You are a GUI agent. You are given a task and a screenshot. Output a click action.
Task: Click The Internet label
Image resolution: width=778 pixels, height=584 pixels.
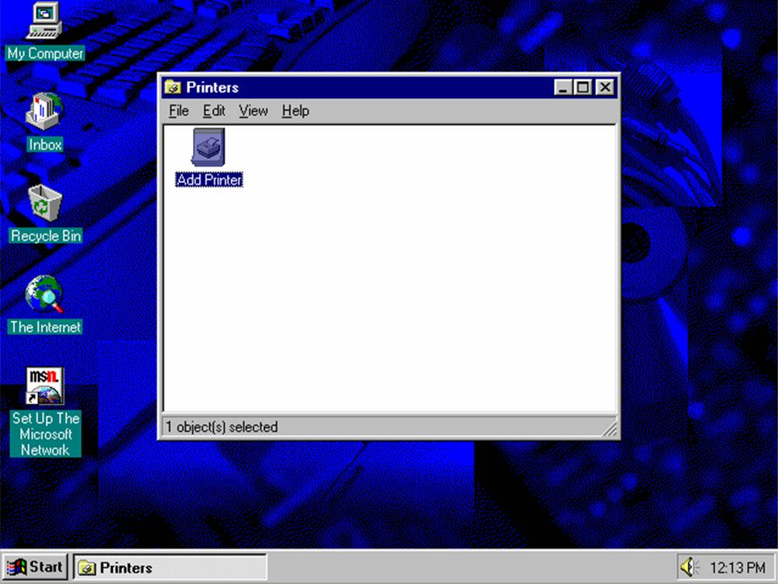[45, 327]
